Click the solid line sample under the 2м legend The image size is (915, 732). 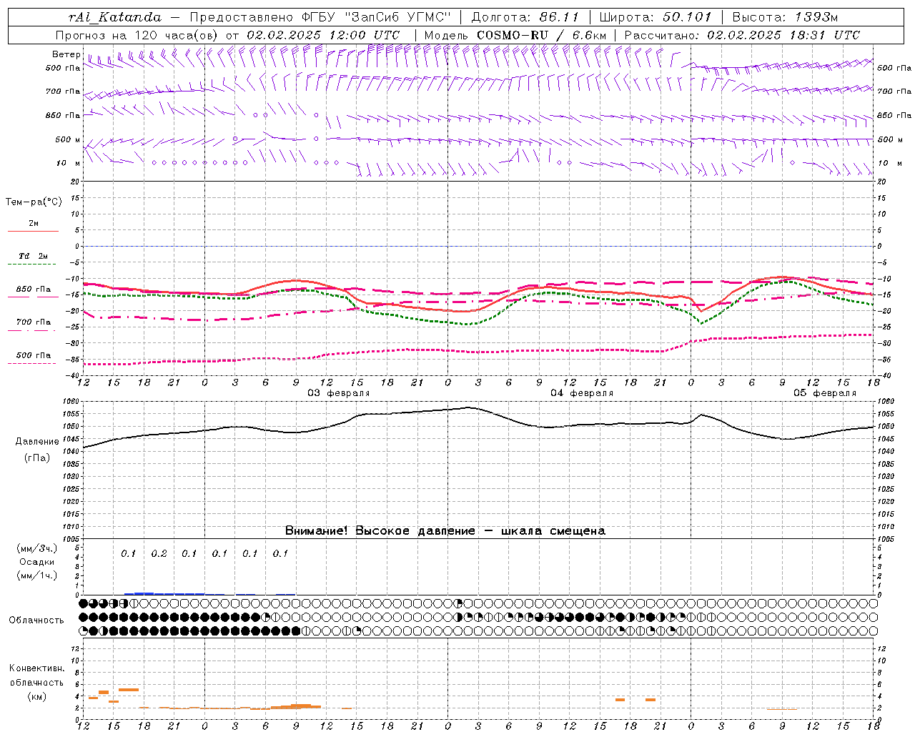point(33,232)
